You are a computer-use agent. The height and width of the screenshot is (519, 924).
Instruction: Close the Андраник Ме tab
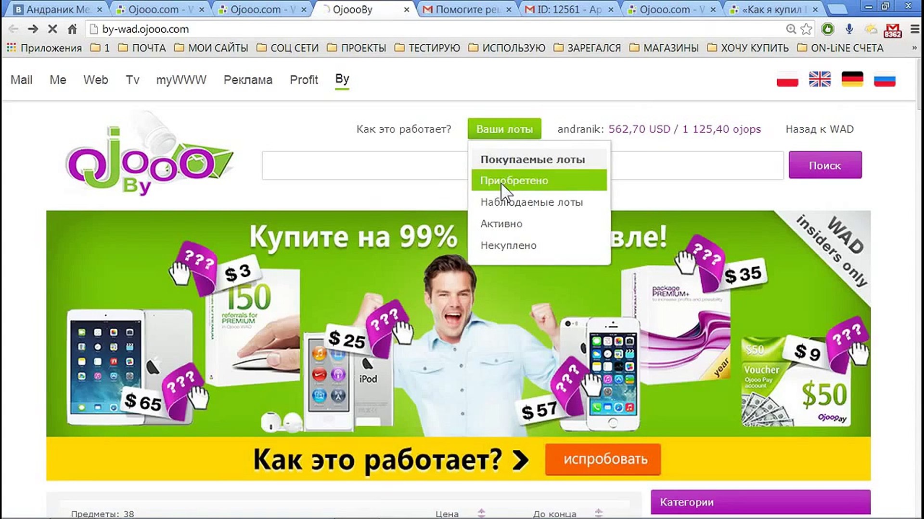coord(100,9)
